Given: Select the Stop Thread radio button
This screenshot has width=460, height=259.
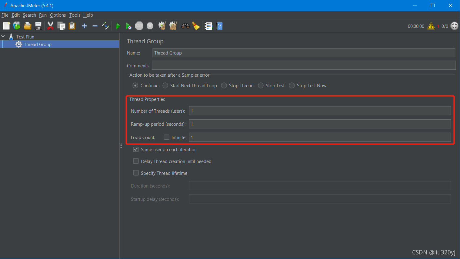Looking at the screenshot, I should [224, 86].
